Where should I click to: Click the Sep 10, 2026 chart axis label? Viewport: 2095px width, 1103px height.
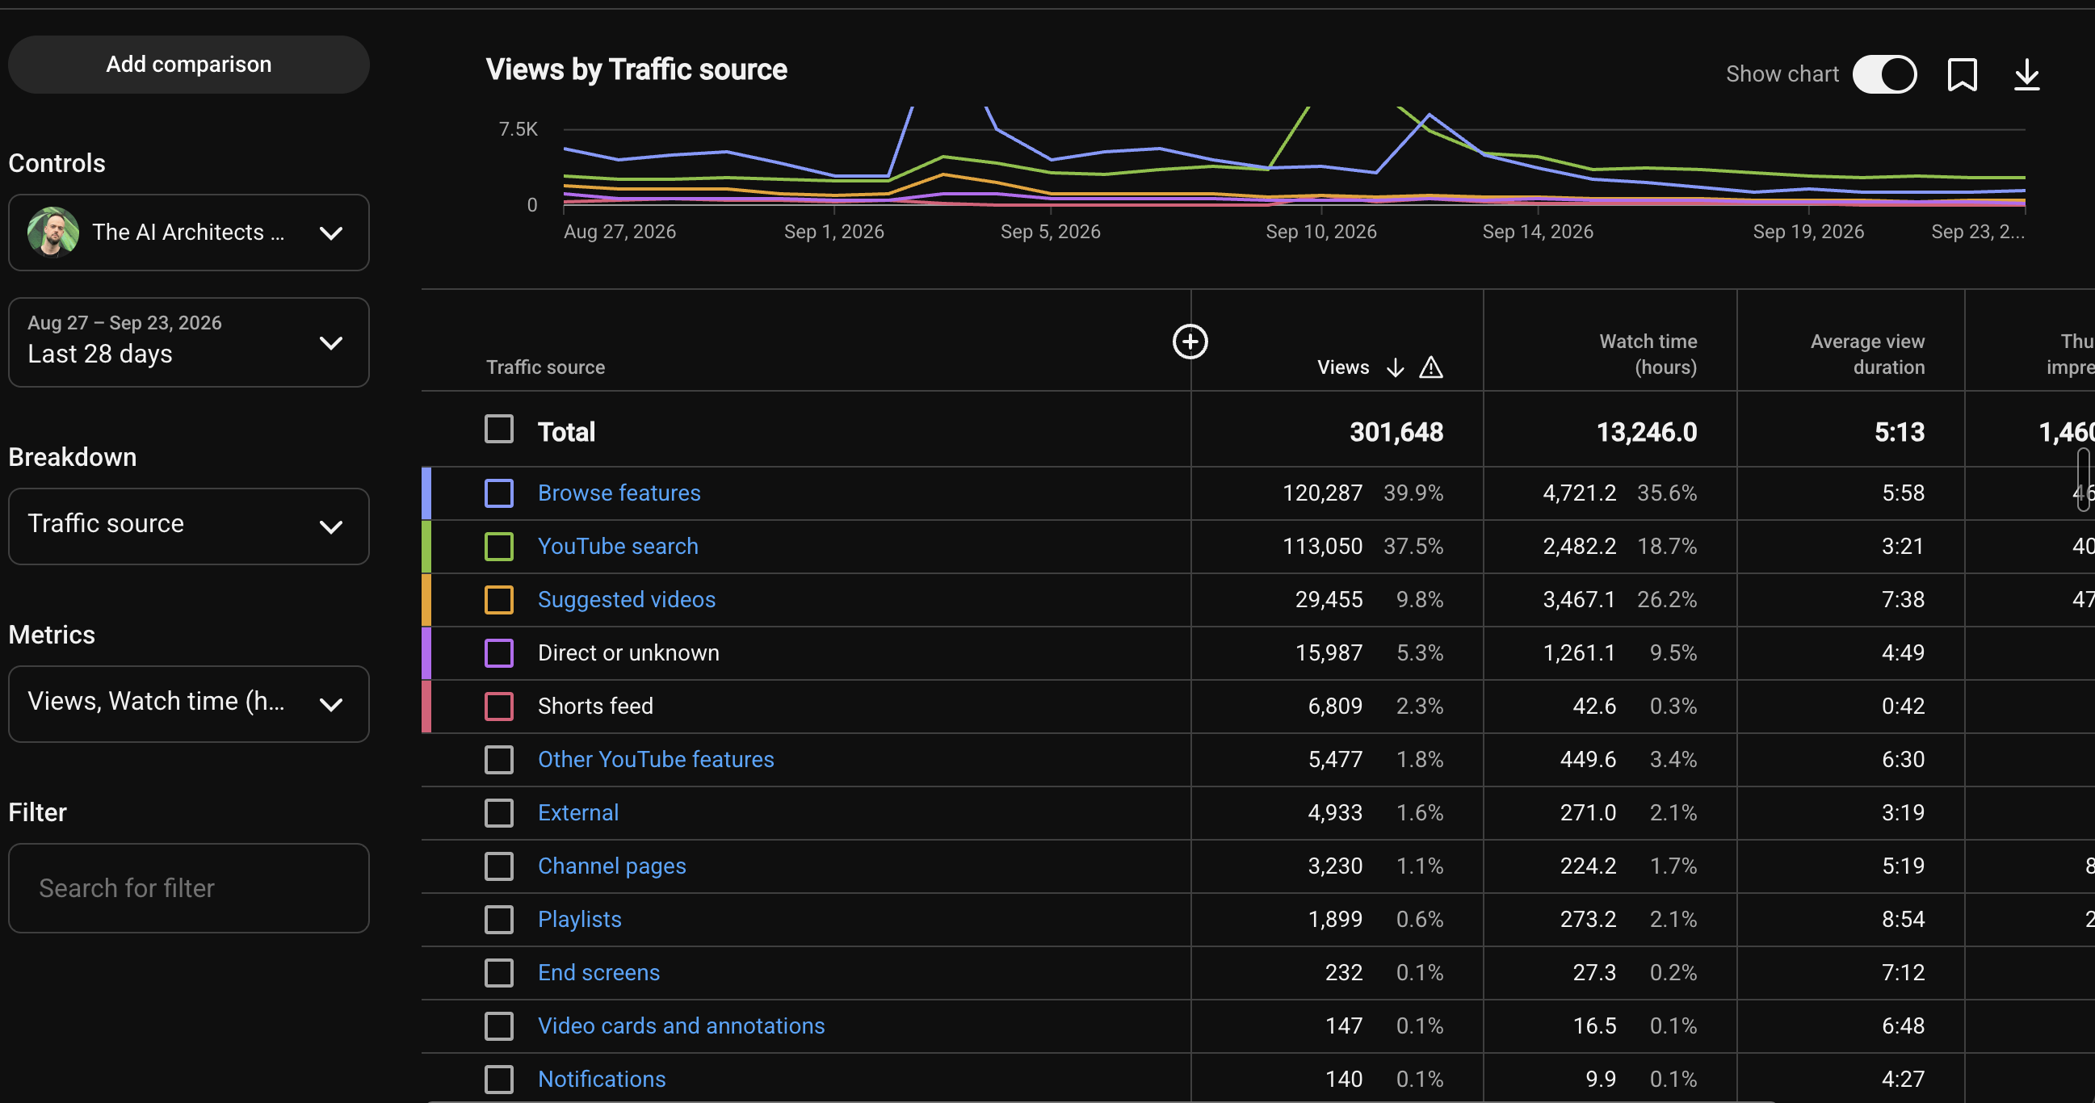point(1320,232)
